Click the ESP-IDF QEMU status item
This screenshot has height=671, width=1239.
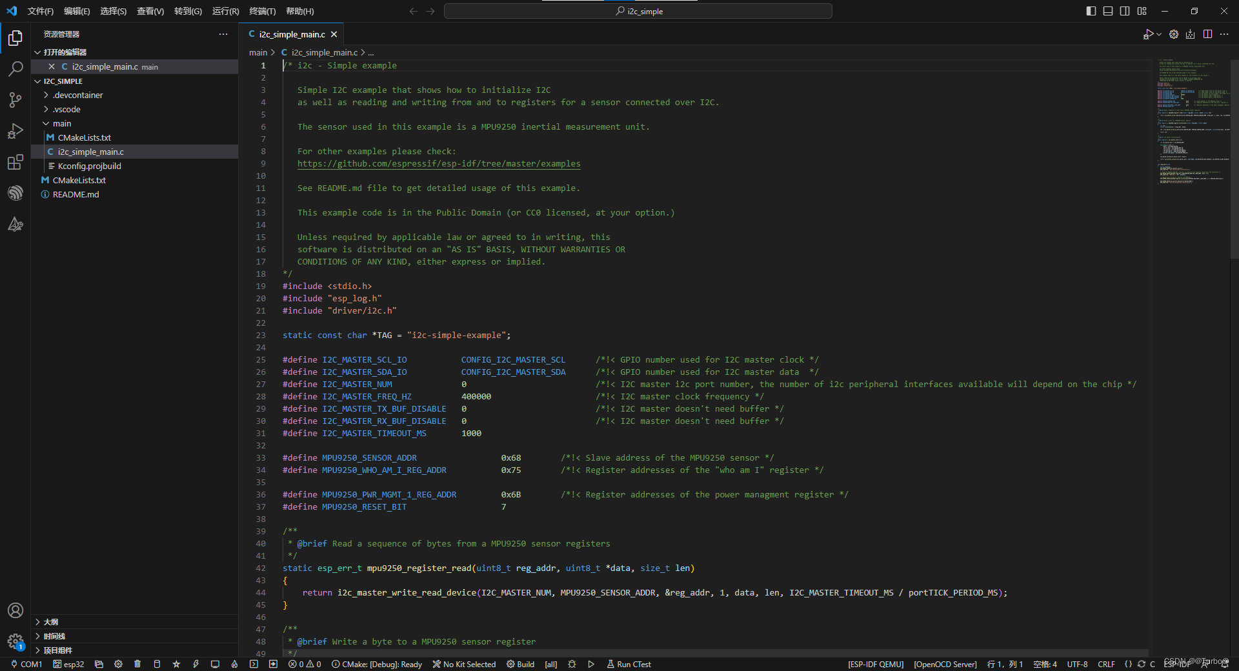pos(876,664)
